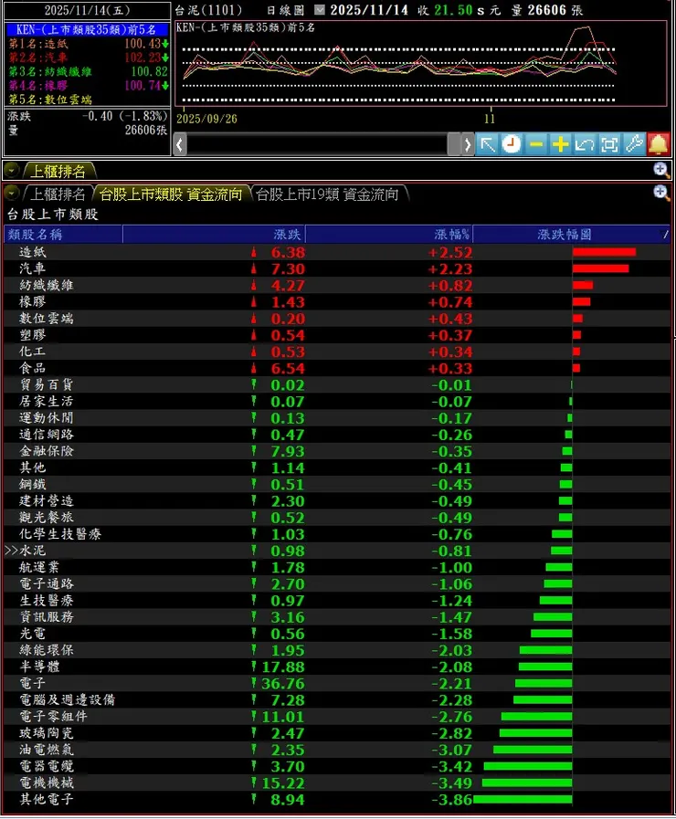Select 上櫃排名 tab next to 台股上市類股 tab
This screenshot has width=676, height=819.
coord(58,194)
